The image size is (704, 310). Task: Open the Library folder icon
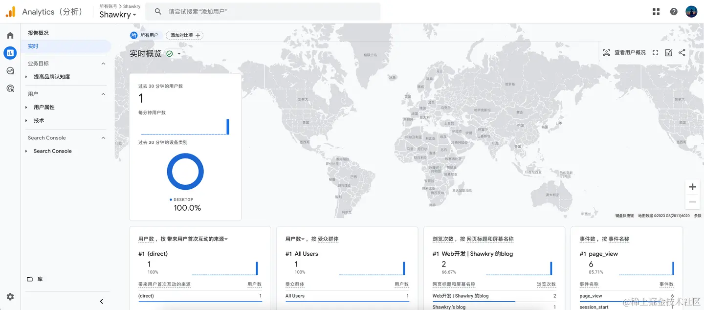pyautogui.click(x=30, y=279)
